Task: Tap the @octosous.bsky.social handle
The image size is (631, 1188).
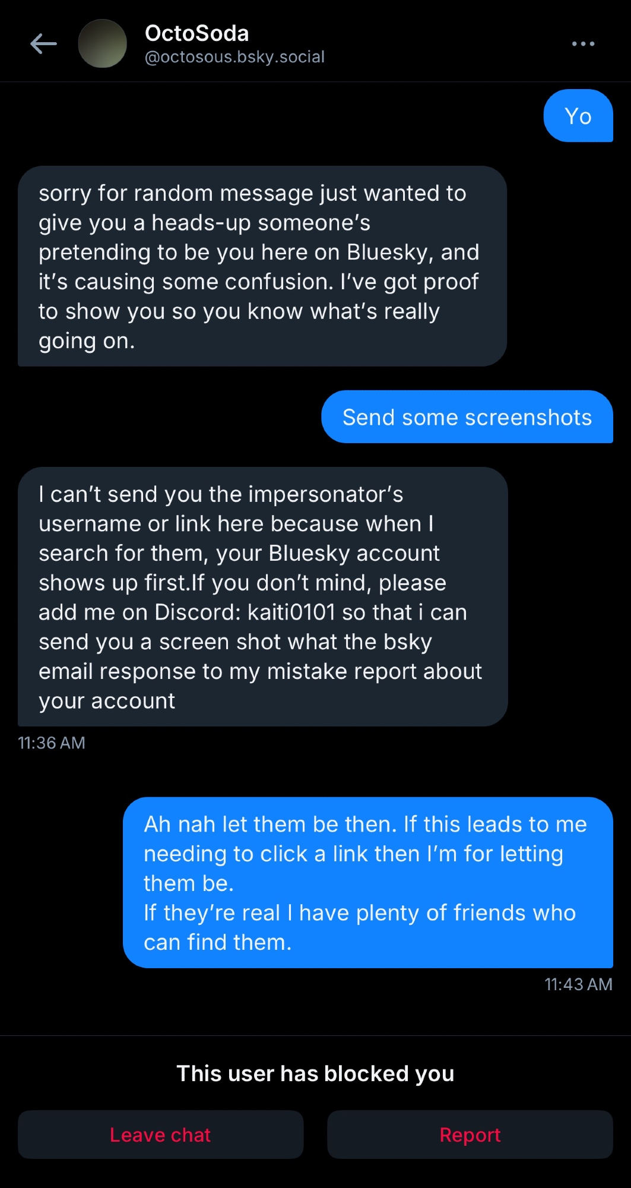Action: coord(234,57)
